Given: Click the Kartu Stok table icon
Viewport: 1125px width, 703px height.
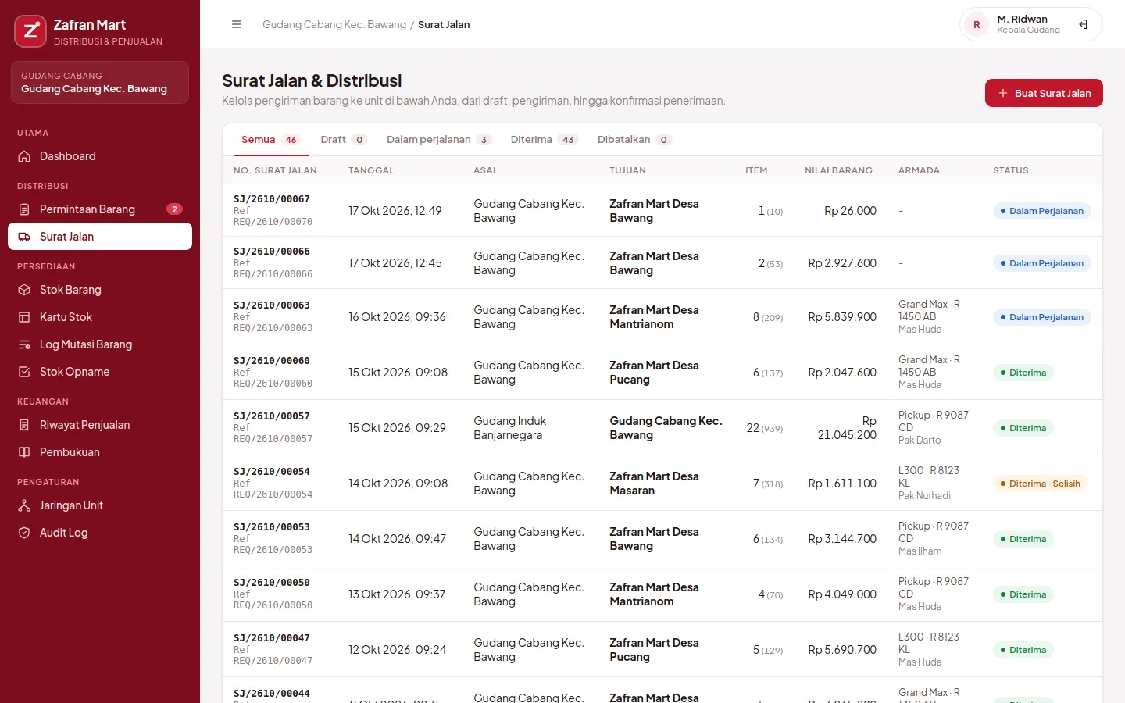Looking at the screenshot, I should point(24,317).
